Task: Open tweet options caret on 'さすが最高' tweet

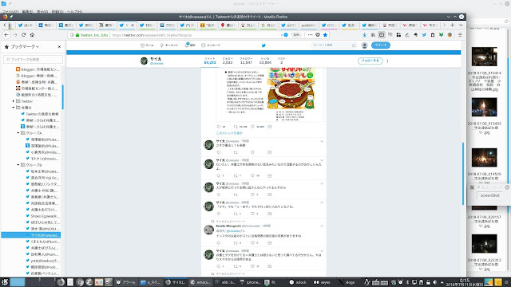Action: pyautogui.click(x=322, y=142)
